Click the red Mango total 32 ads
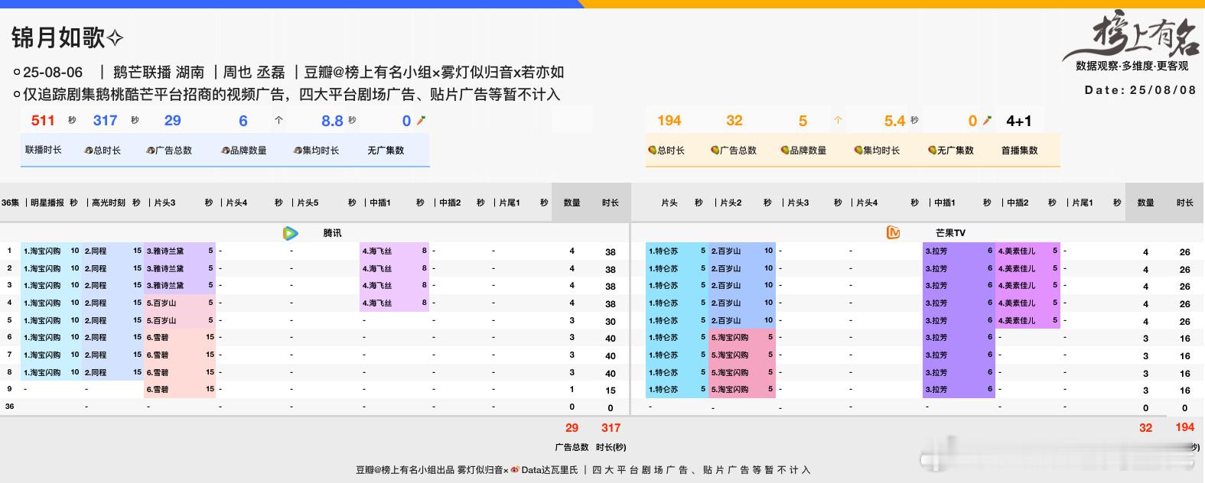This screenshot has height=483, width=1205. 1145,428
